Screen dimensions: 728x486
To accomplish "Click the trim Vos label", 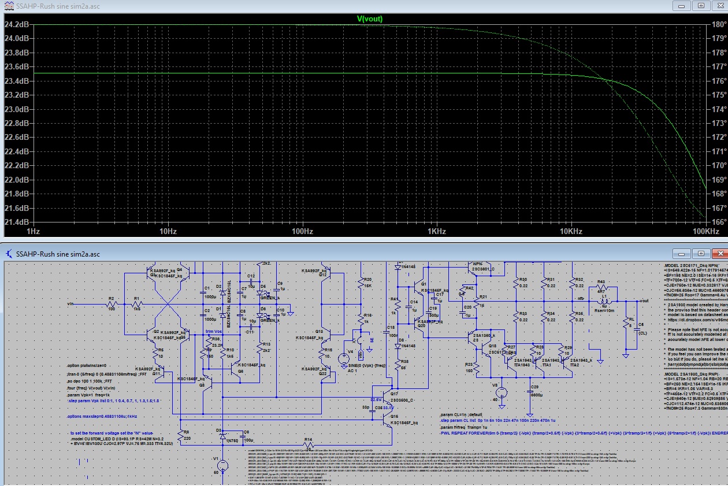I will pyautogui.click(x=214, y=332).
